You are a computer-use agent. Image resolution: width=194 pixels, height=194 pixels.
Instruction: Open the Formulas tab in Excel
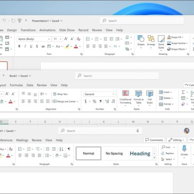[x=16, y=85]
